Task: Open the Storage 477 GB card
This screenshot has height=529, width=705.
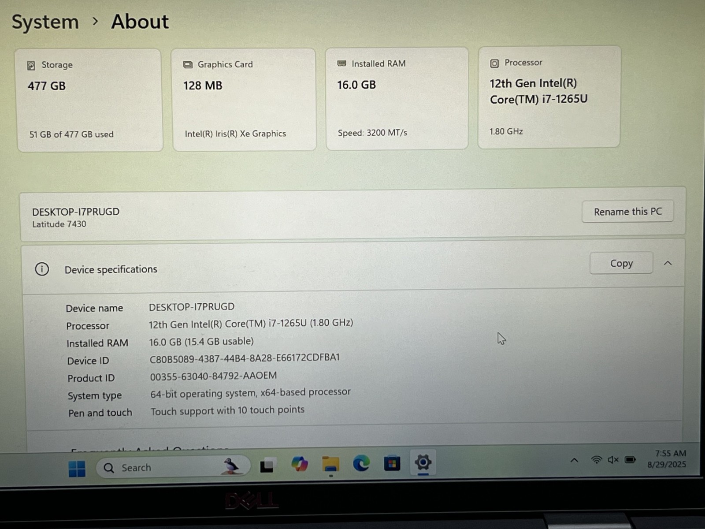Action: coord(90,100)
